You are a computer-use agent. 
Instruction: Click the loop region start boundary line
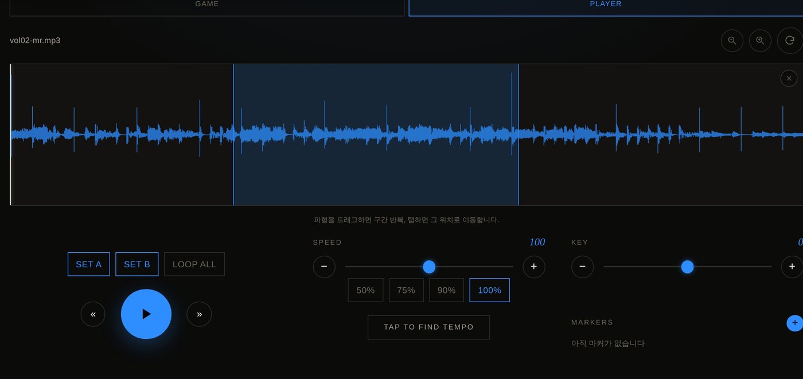tap(233, 135)
